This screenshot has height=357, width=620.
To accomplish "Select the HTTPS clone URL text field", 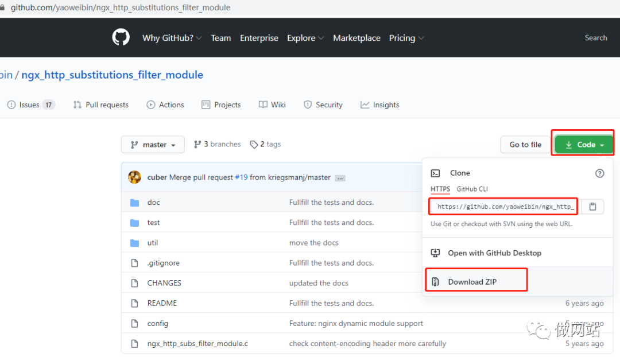I will tap(503, 207).
